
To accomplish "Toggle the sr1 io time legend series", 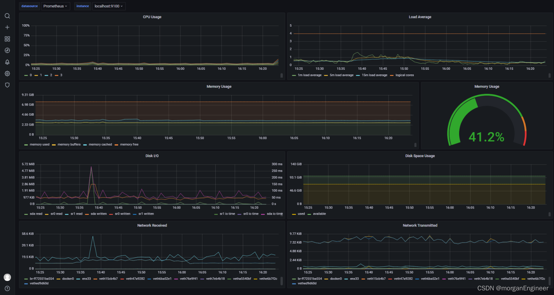I will click(227, 214).
